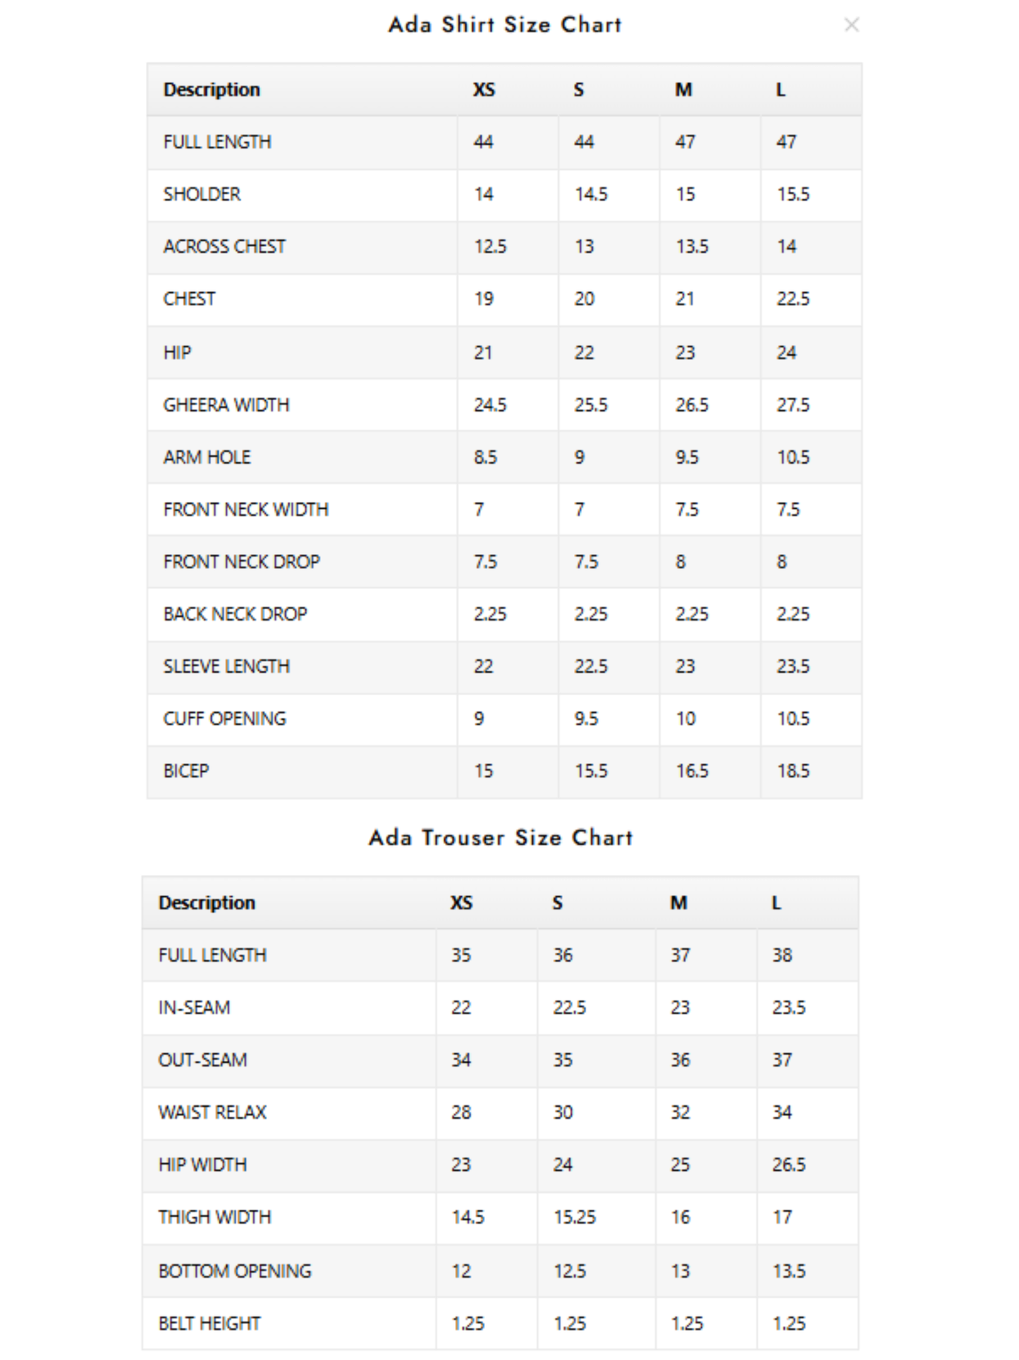The height and width of the screenshot is (1360, 1019).
Task: Click the ARM HOLE row label
Action: tap(207, 457)
